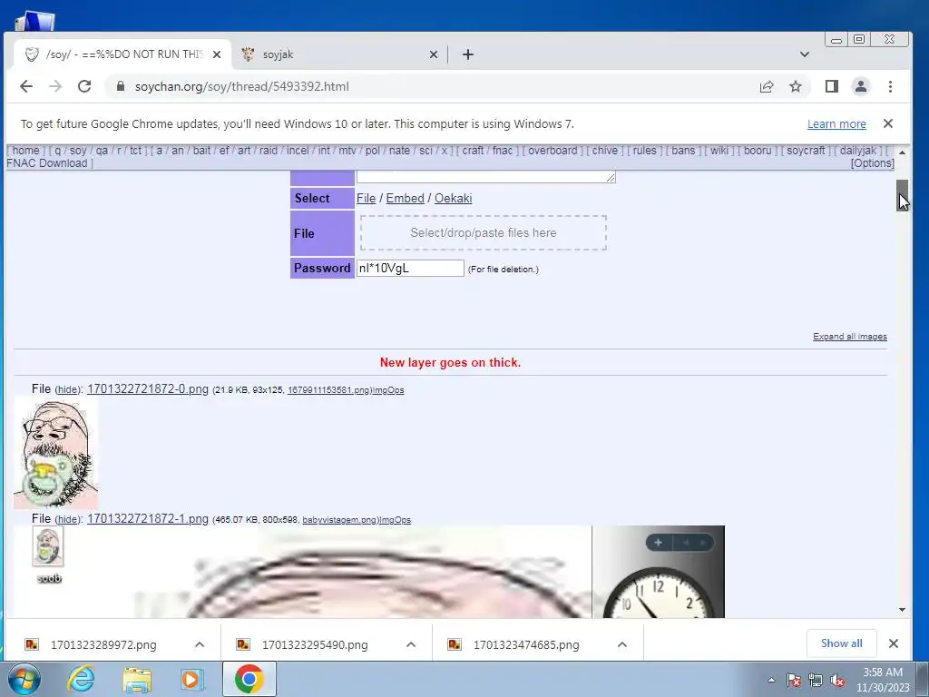Click Learn more about Chrome updates
The height and width of the screenshot is (697, 929).
click(836, 123)
